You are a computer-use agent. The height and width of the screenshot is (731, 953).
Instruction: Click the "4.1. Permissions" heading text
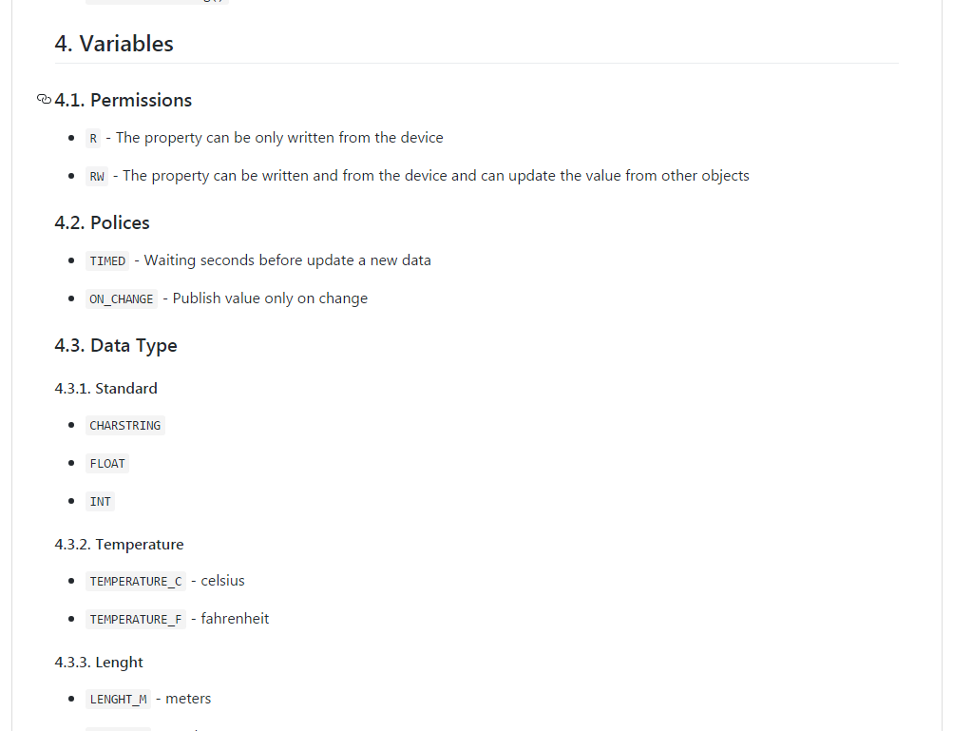(x=124, y=101)
